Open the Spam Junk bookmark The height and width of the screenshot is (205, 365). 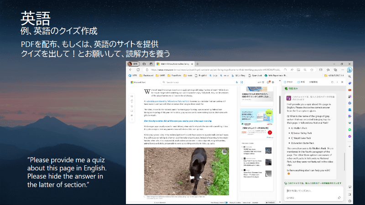[255, 76]
